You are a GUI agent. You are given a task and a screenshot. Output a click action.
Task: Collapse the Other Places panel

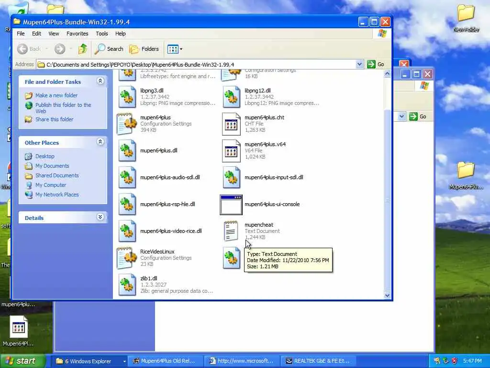coord(100,142)
